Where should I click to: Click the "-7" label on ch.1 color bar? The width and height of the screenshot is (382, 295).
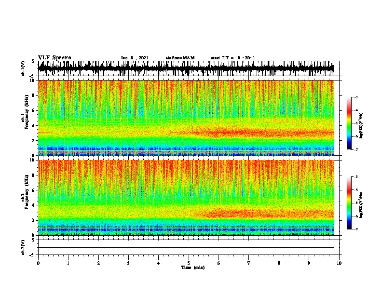tap(356, 149)
